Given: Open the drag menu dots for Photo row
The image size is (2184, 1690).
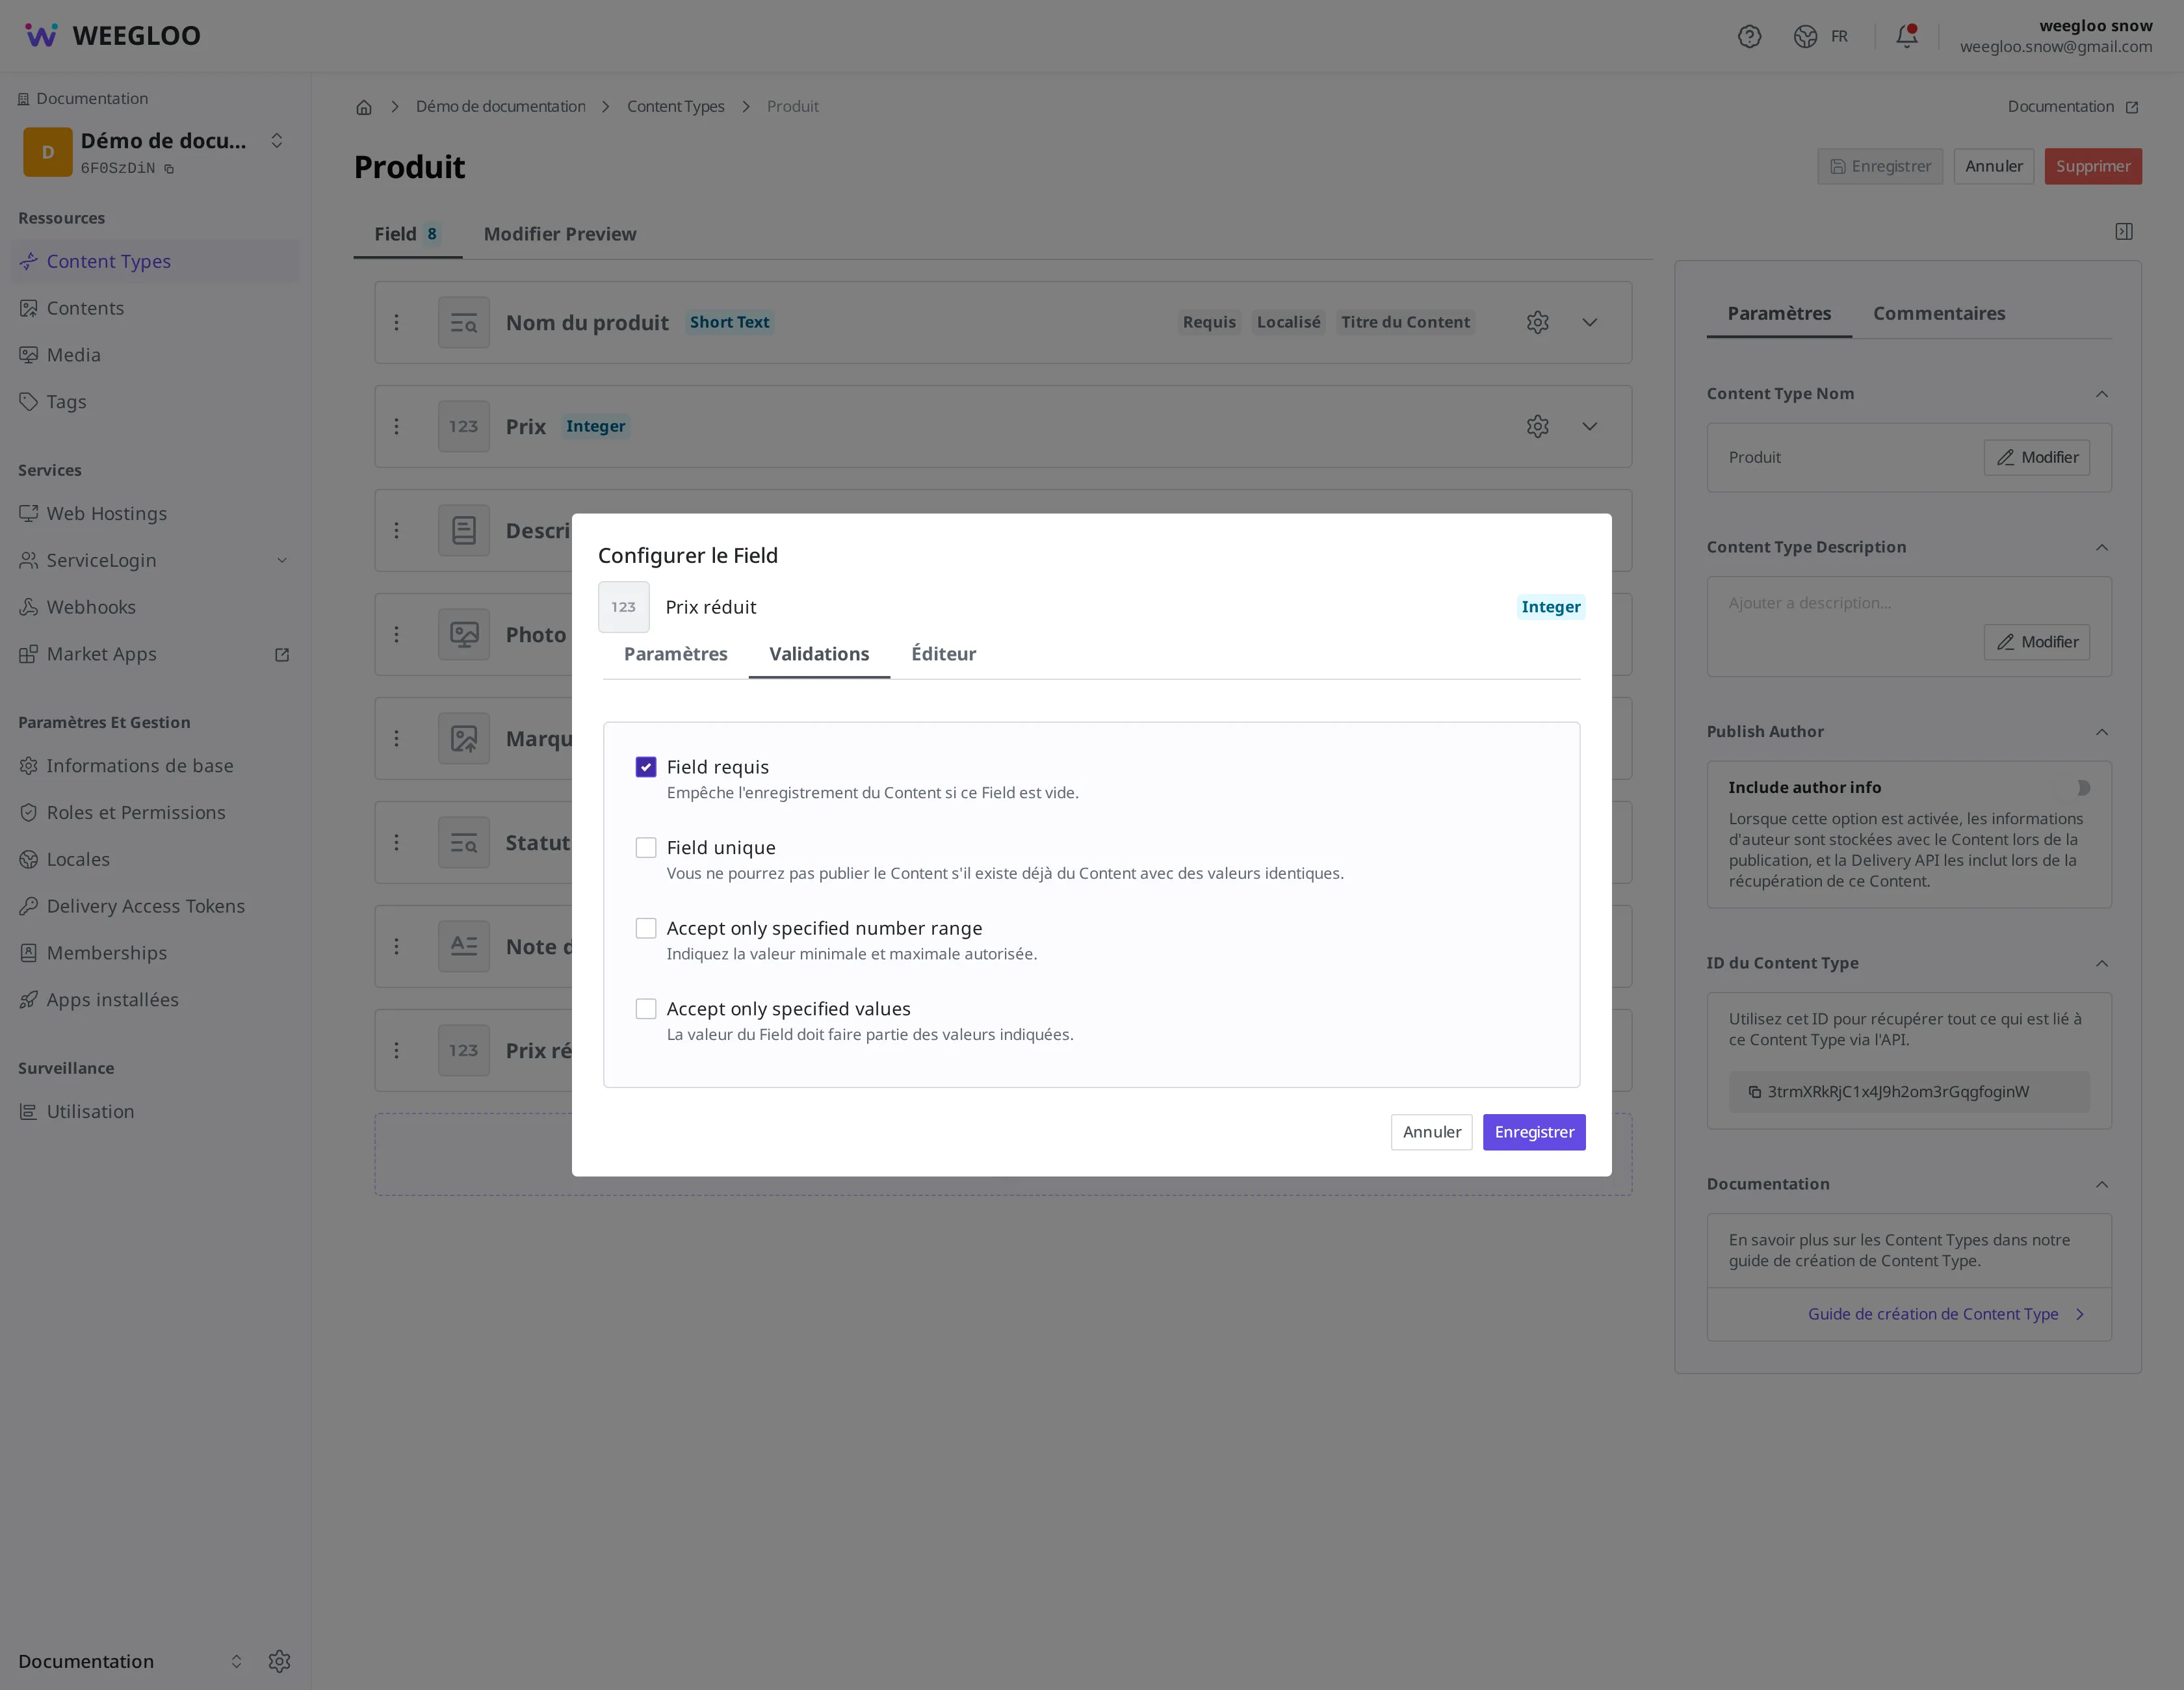Looking at the screenshot, I should pos(396,634).
